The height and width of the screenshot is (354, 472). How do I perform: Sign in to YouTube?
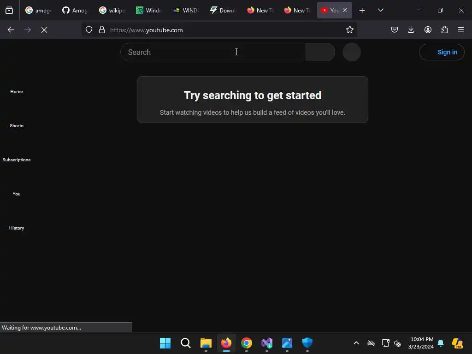pos(442,52)
